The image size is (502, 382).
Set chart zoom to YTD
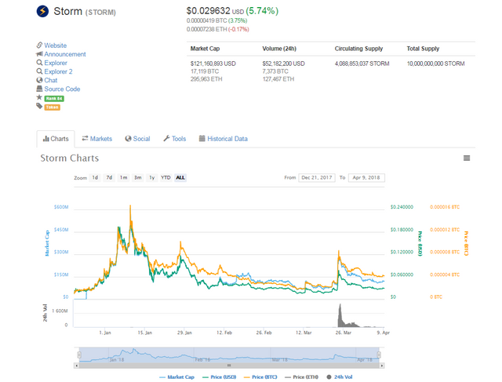(166, 178)
